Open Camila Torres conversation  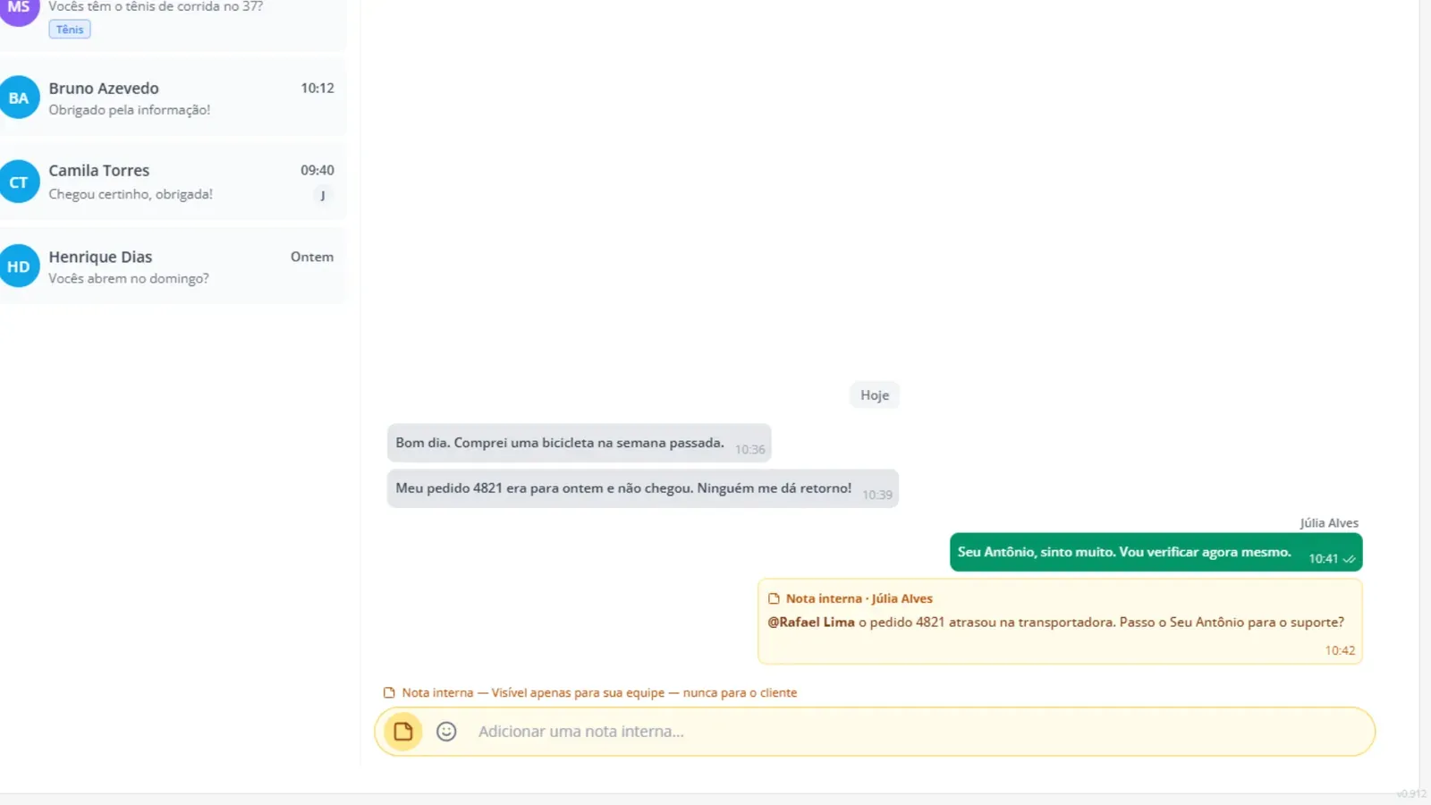click(173, 182)
